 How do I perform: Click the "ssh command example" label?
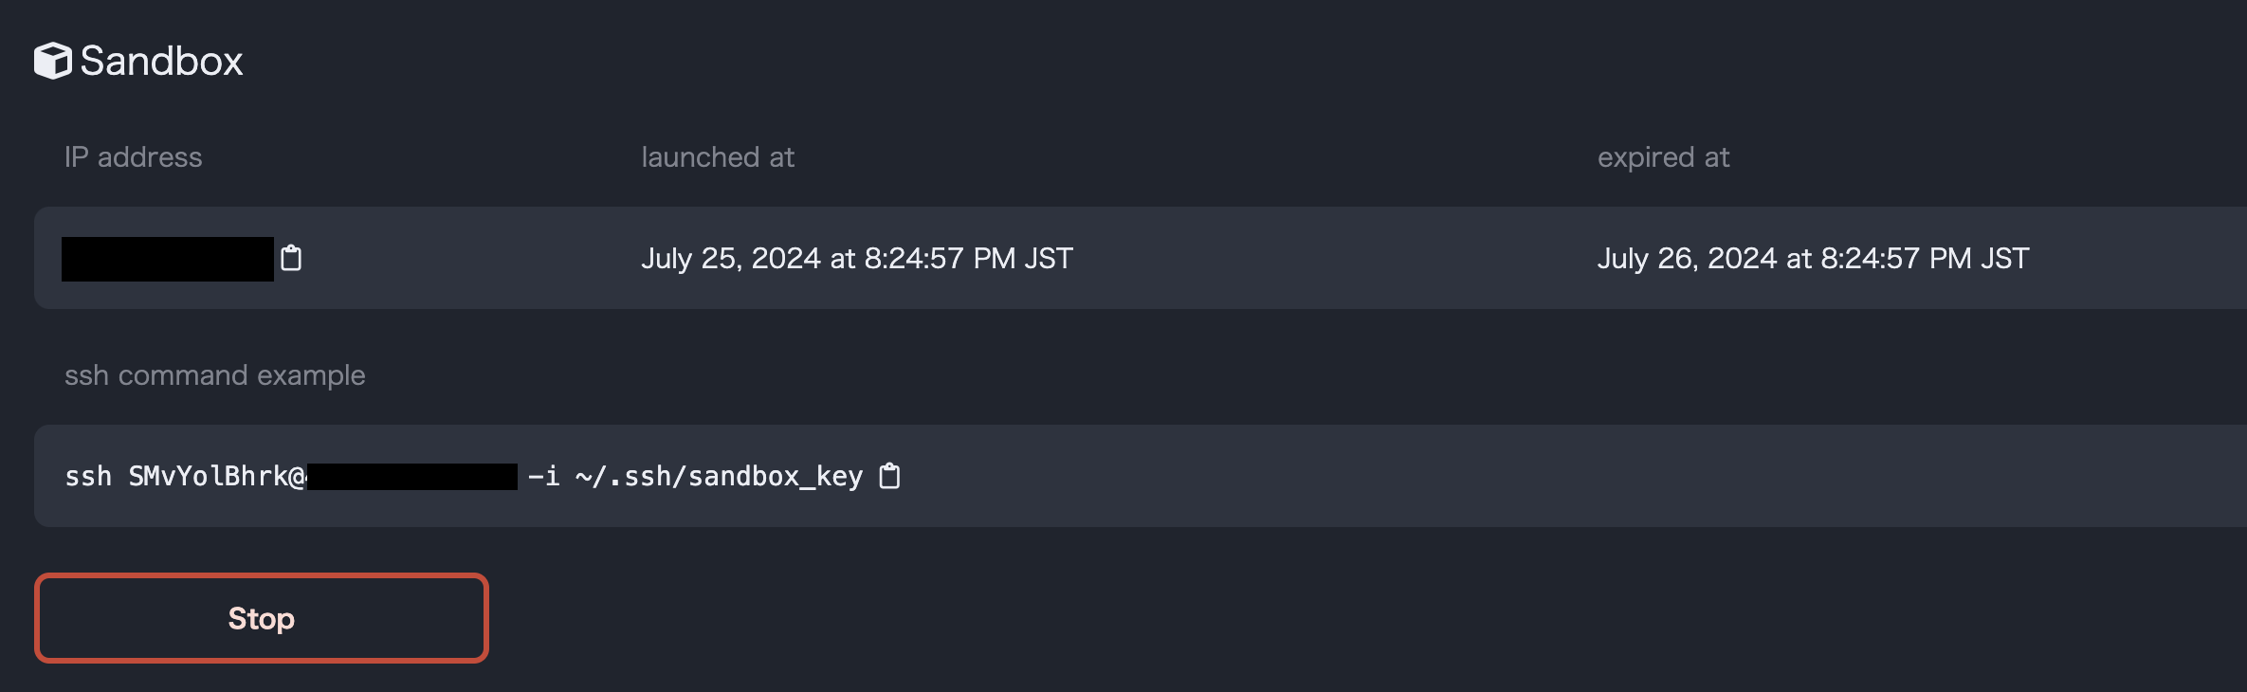click(x=214, y=374)
